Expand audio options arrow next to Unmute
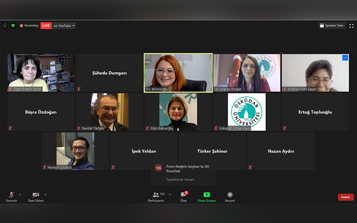Image resolution: width=357 pixels, height=223 pixels. pyautogui.click(x=20, y=195)
